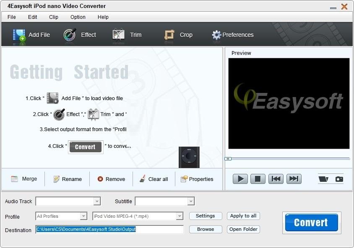The height and width of the screenshot is (248, 354).
Task: Click Merge in the file toolbar
Action: tap(24, 179)
